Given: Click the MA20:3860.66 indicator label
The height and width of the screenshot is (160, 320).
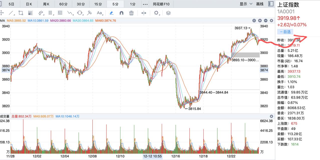Looking at the screenshot, I should pyautogui.click(x=61, y=21).
